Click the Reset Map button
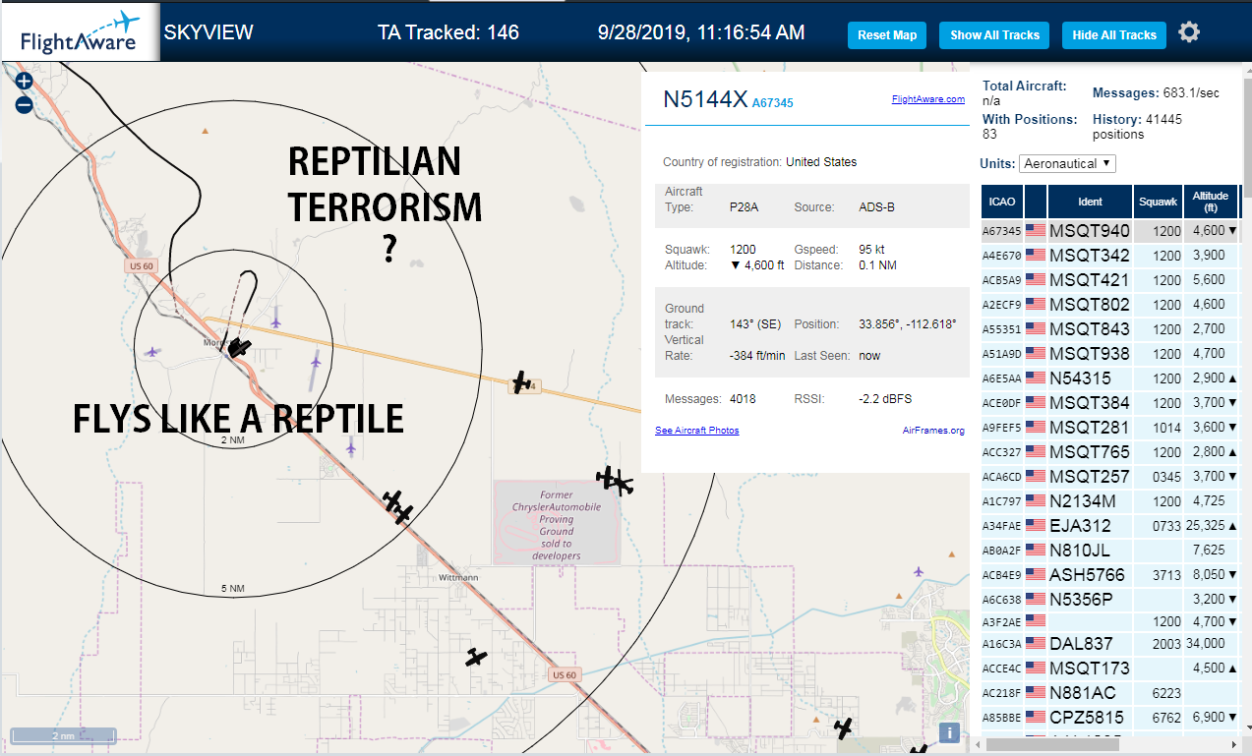 (x=887, y=35)
